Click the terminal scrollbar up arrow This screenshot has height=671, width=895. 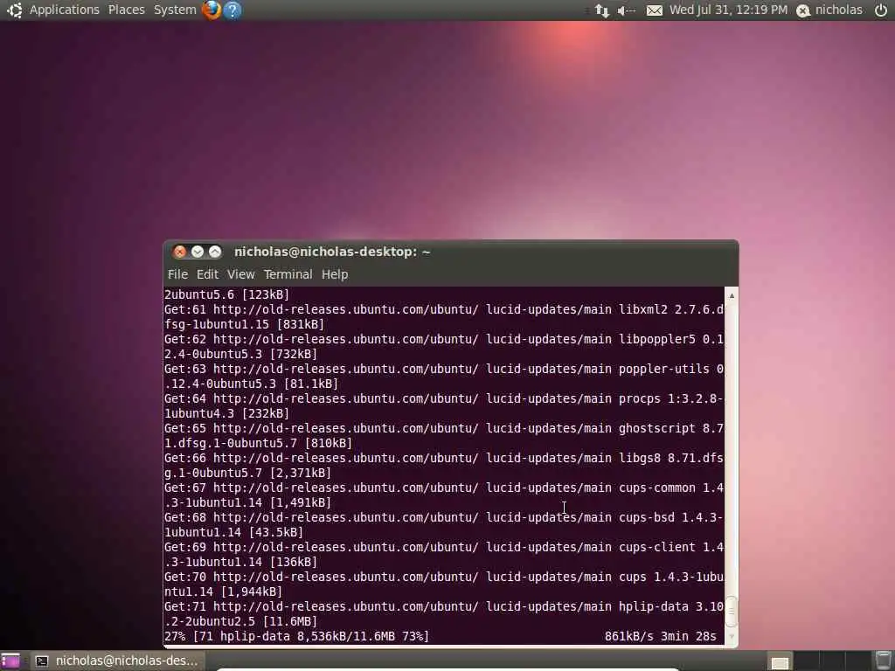(x=732, y=295)
